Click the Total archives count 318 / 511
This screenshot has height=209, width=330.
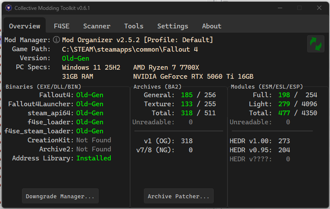pos(198,113)
